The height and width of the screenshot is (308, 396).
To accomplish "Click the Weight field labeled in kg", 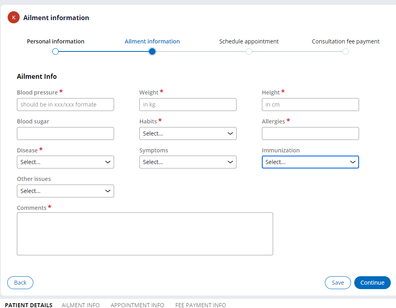I will (x=188, y=104).
